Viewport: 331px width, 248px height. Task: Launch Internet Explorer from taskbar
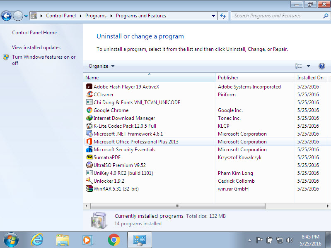[37, 240]
